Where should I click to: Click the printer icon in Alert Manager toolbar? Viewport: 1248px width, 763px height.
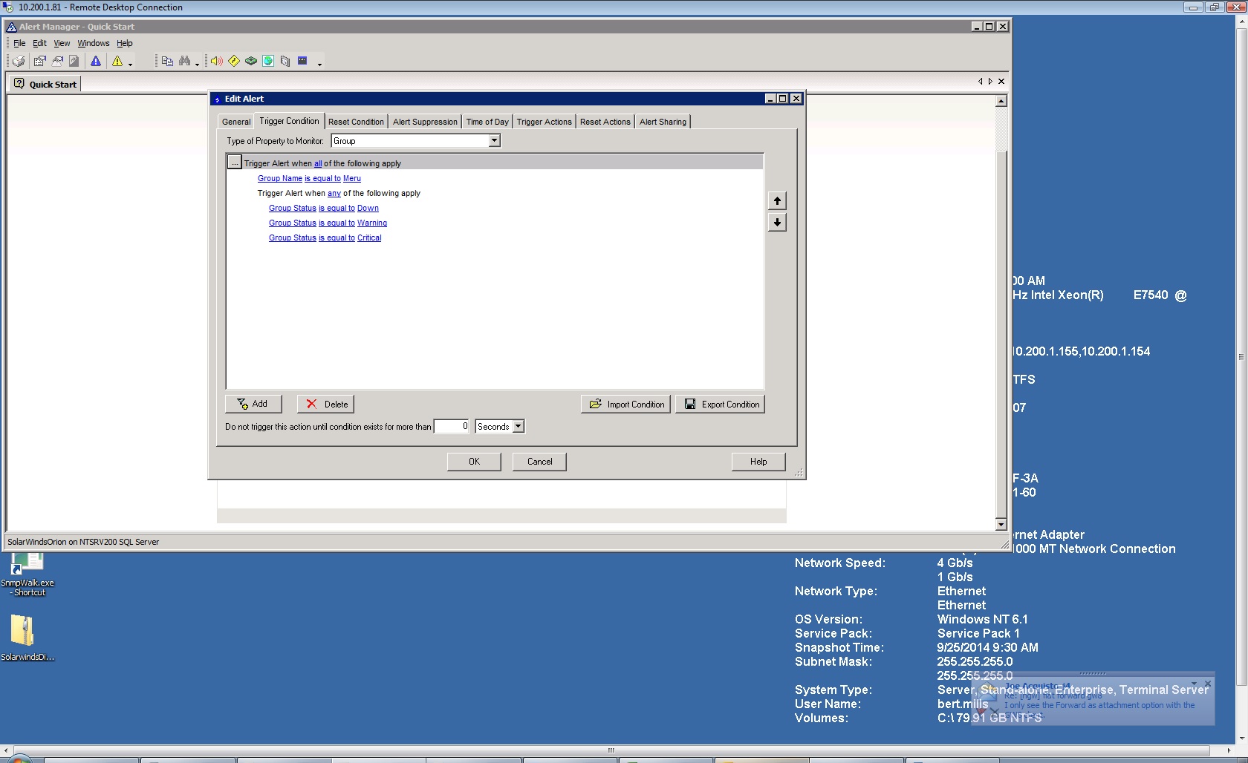click(x=19, y=61)
